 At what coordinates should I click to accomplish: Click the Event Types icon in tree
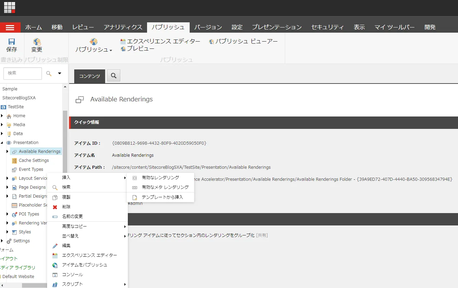[14, 170]
